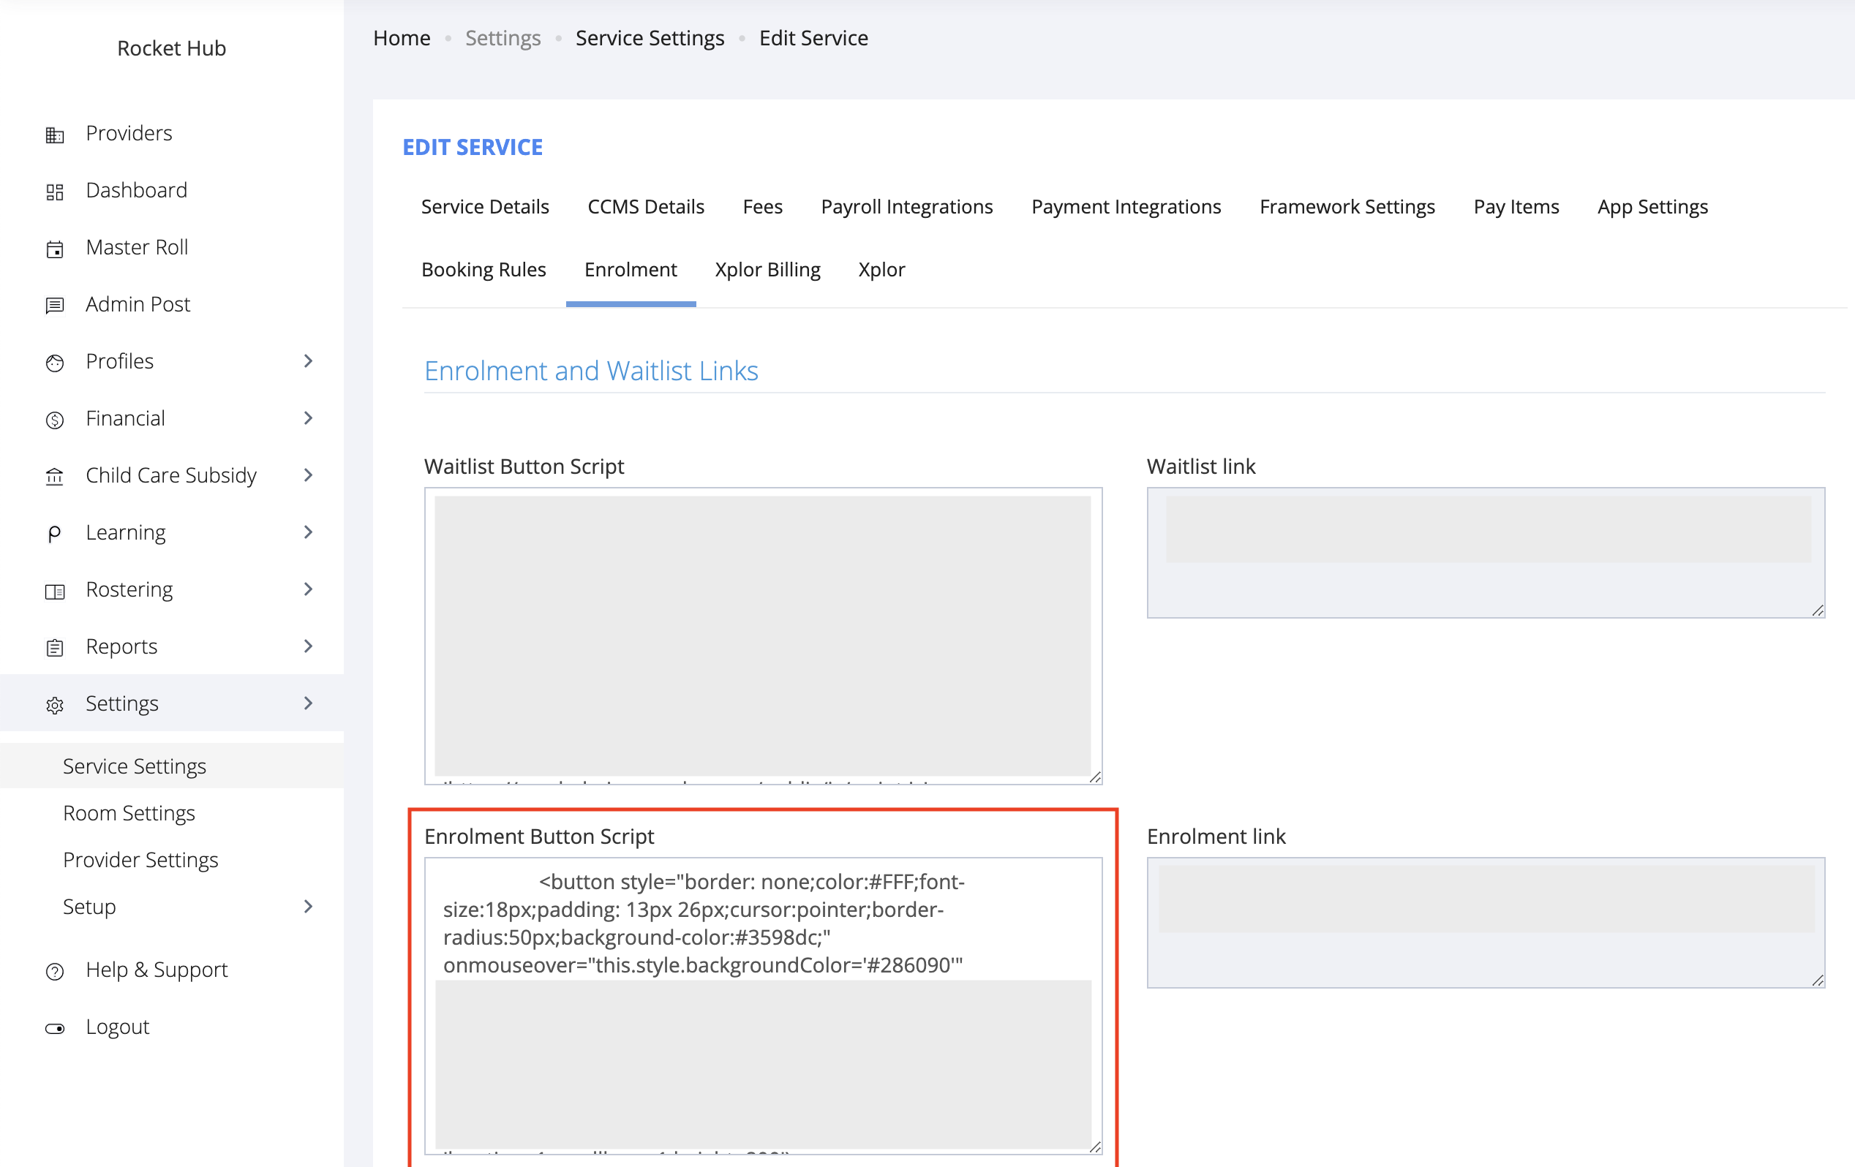This screenshot has height=1167, width=1855.
Task: Open Room Settings in sidebar
Action: 129,812
